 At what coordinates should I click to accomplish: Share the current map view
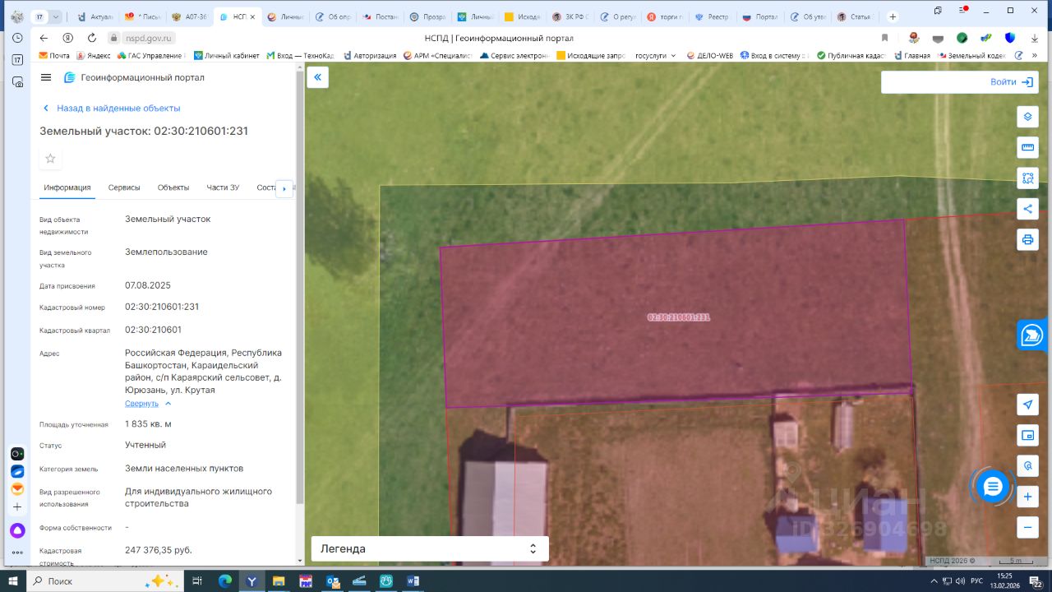1027,209
